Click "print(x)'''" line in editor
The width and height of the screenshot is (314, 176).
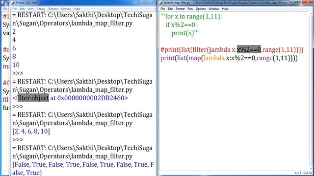click(x=185, y=33)
